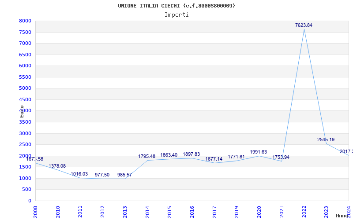
Task: Click the x-axis year 2010
Action: click(x=58, y=212)
